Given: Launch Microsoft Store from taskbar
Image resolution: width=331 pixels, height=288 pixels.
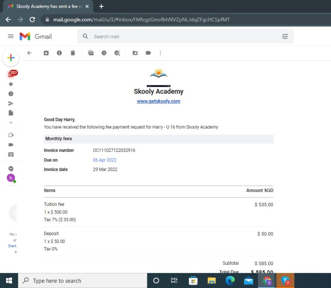Looking at the screenshot, I should click(x=193, y=281).
